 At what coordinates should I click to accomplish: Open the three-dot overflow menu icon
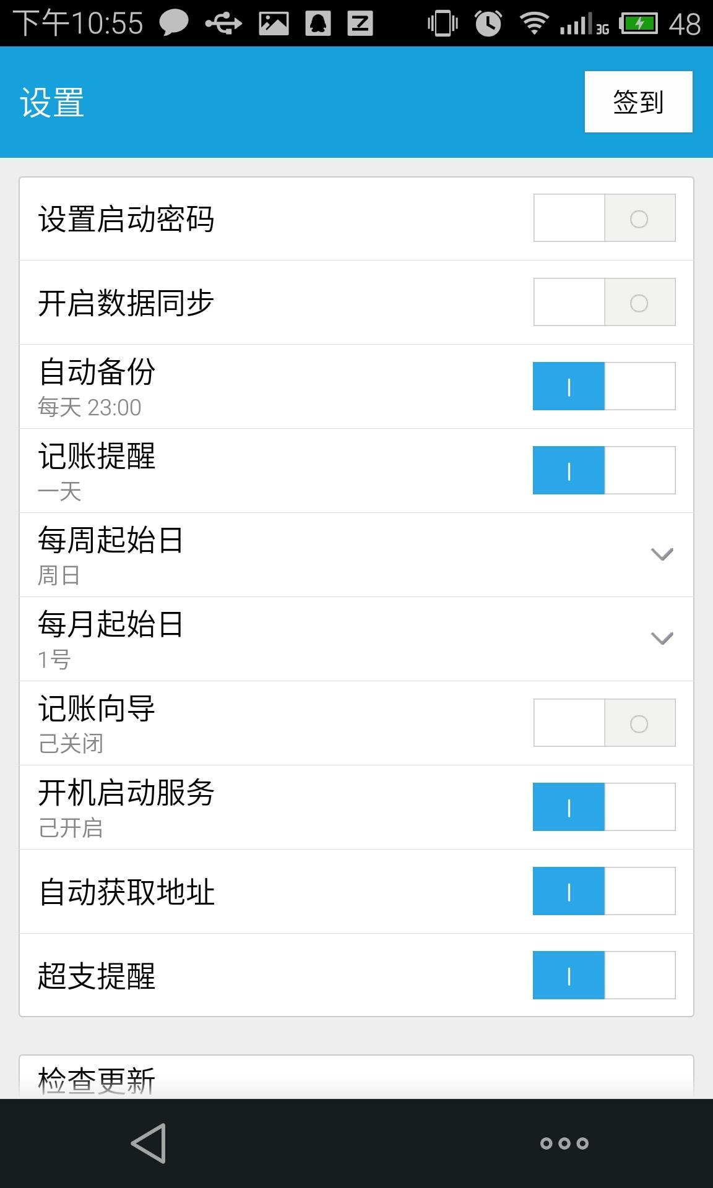coord(564,1143)
